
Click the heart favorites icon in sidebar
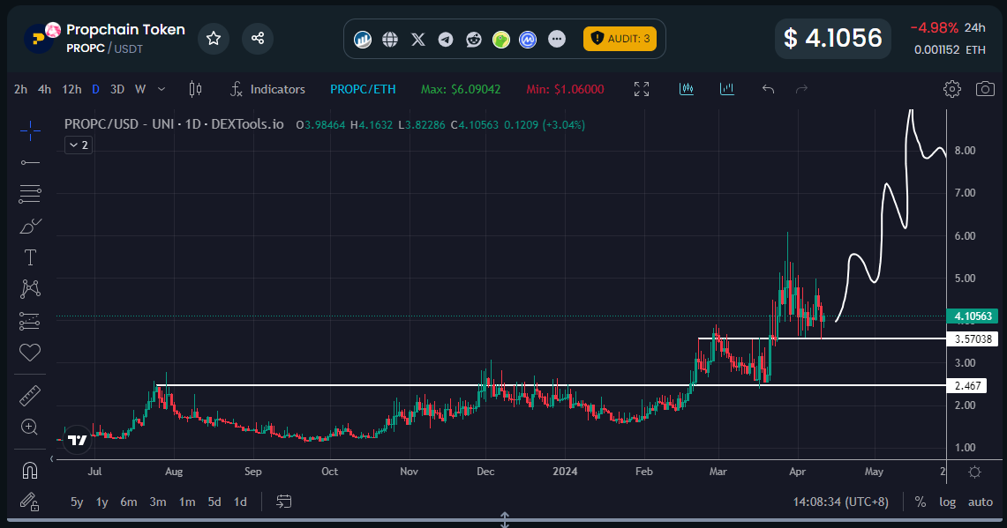tap(30, 353)
